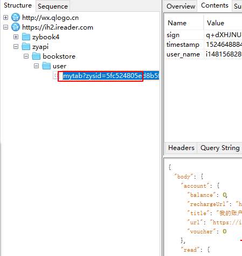This screenshot has height=256, width=242.
Task: Switch to the Sequence tab
Action: [53, 6]
